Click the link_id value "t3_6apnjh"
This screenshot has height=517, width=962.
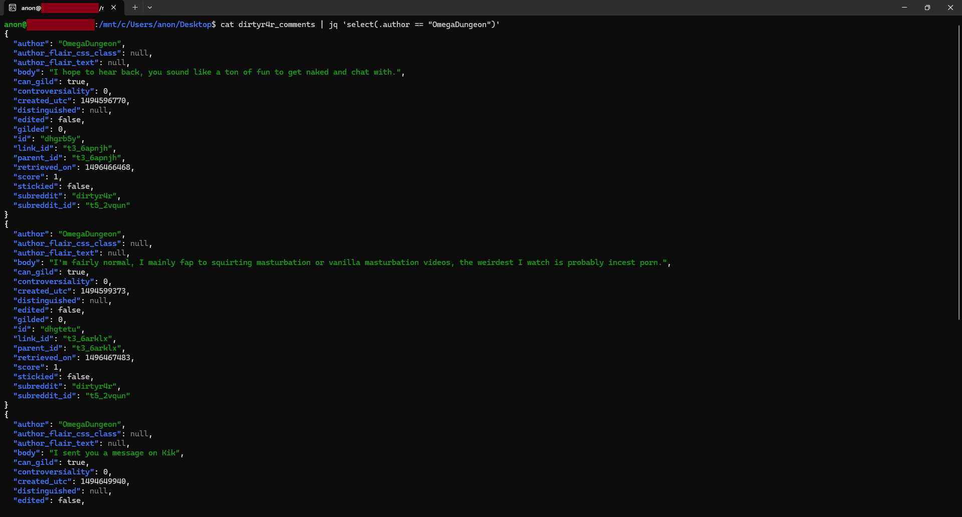pyautogui.click(x=88, y=148)
